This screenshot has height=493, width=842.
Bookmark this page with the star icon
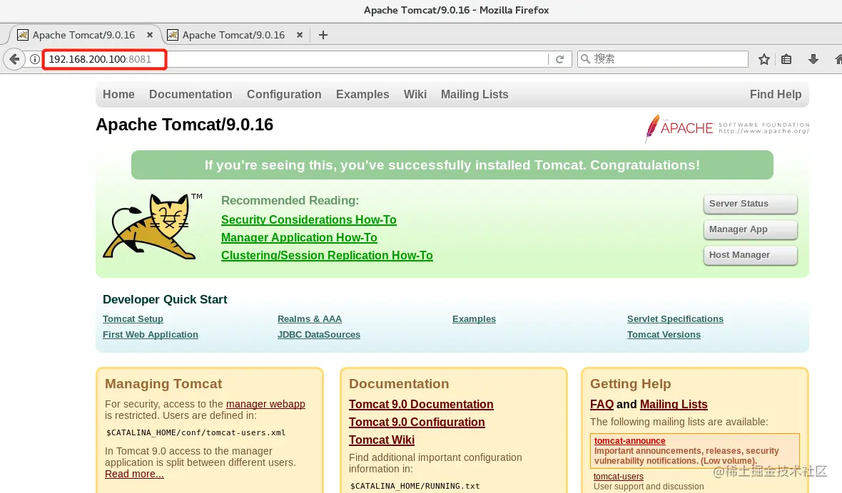point(764,59)
